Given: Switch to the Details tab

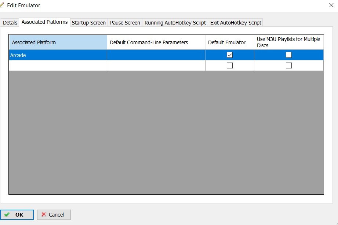Looking at the screenshot, I should (x=10, y=23).
